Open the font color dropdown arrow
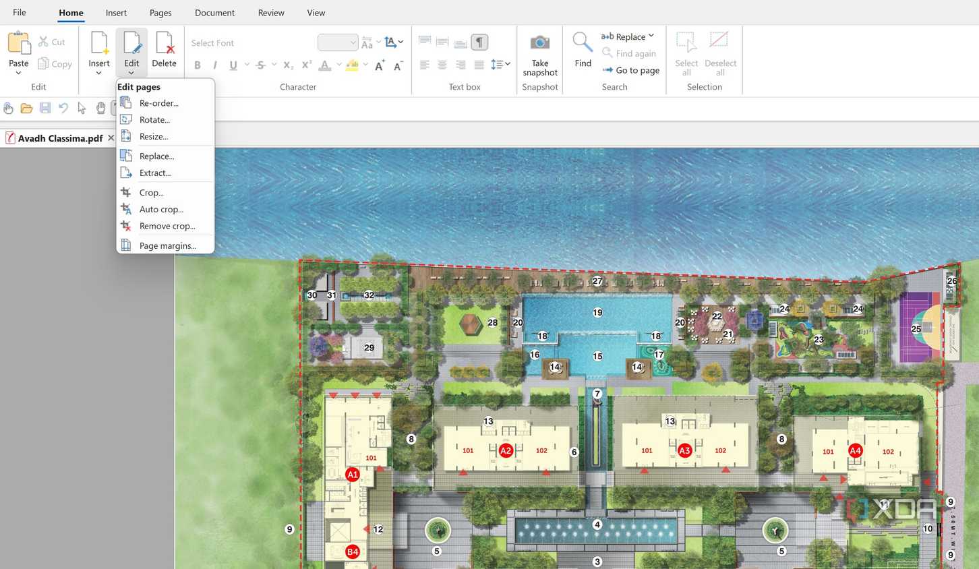Screen dimensions: 979x569 tap(338, 65)
